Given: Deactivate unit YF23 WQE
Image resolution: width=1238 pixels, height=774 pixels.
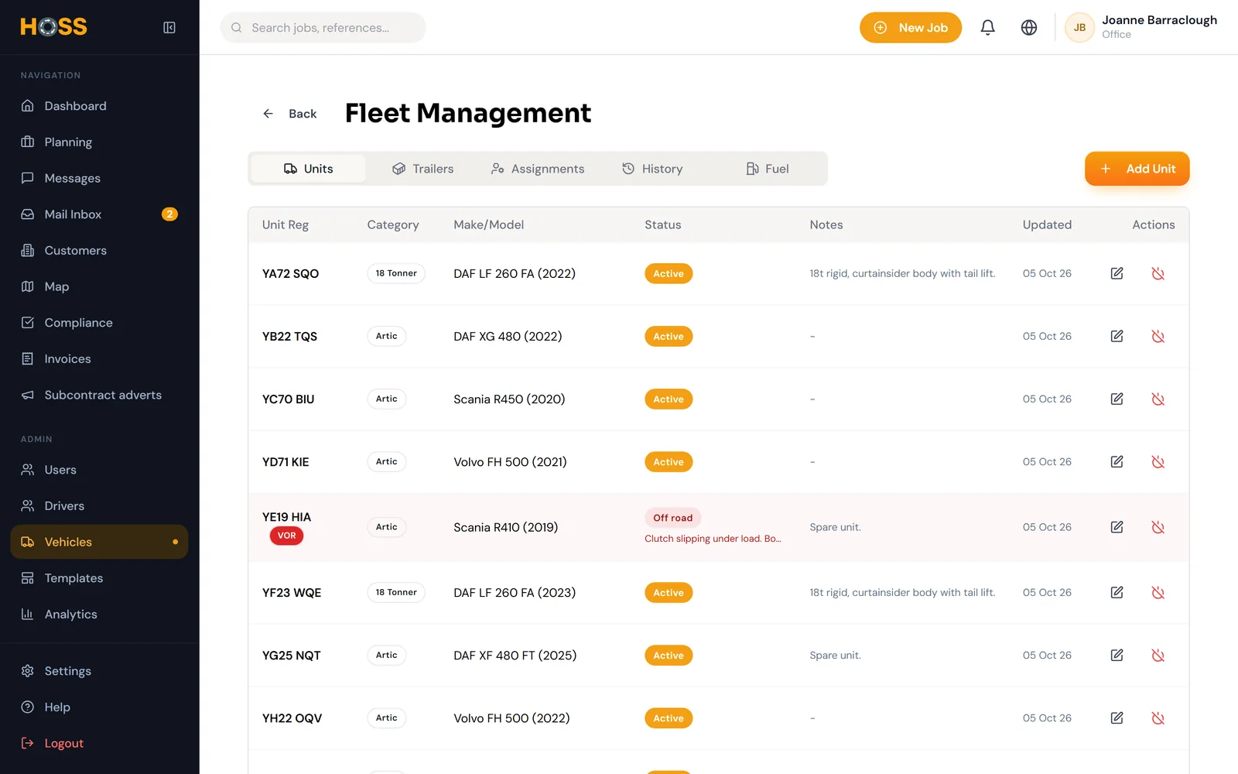Looking at the screenshot, I should (1158, 592).
